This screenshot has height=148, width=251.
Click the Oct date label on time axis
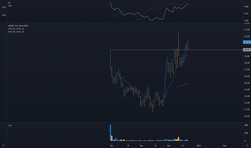point(111,146)
